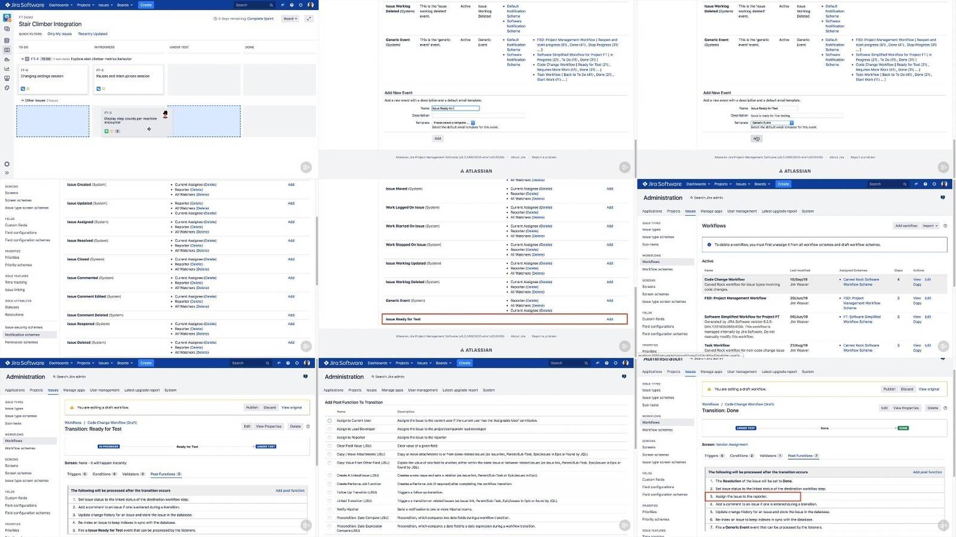Click the Name input containing 'Issue Ready for'
This screenshot has height=537, width=956.
[455, 108]
